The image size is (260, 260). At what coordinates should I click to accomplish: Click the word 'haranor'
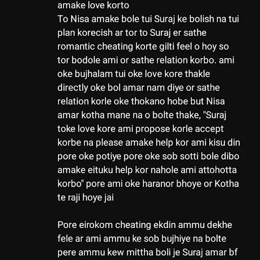(x=158, y=184)
